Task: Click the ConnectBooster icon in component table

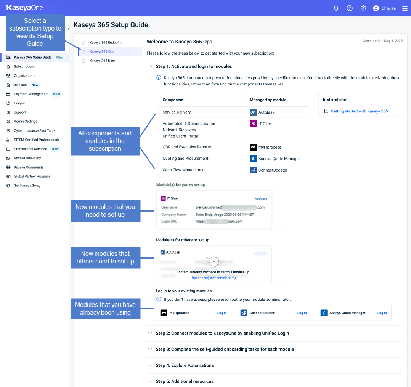Action: (253, 170)
